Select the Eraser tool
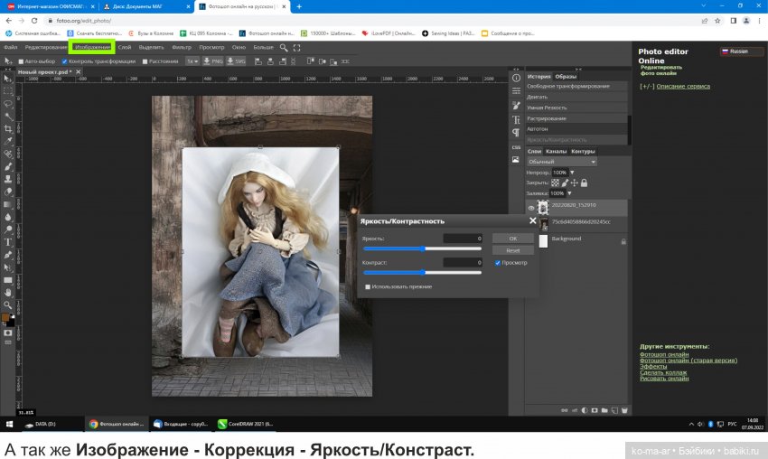 [8, 192]
